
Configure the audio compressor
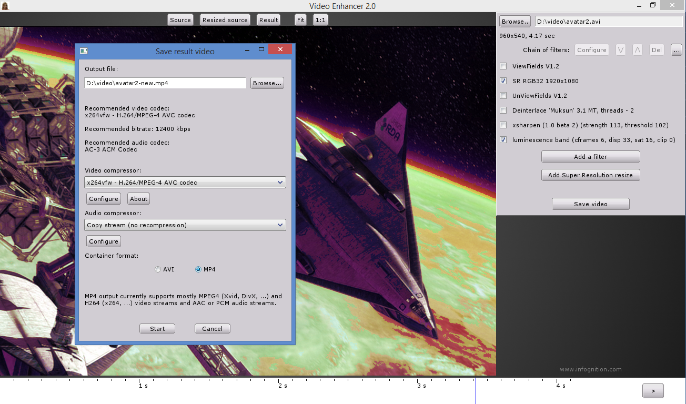click(104, 241)
